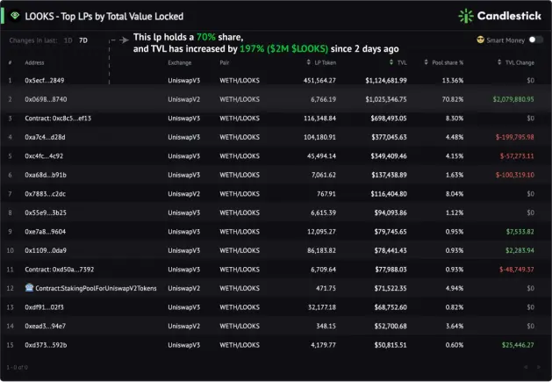Go to next page arrow
This screenshot has width=552, height=382.
538,367
